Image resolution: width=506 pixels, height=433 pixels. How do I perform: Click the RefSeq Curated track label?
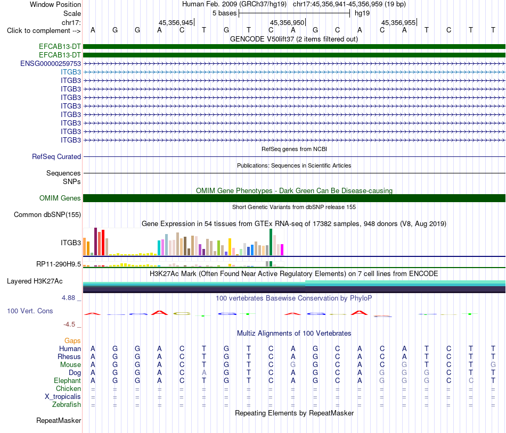tap(56, 156)
